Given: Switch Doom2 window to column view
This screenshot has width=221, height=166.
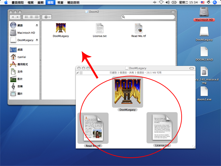Looking at the screenshot, I should pos(37,17).
